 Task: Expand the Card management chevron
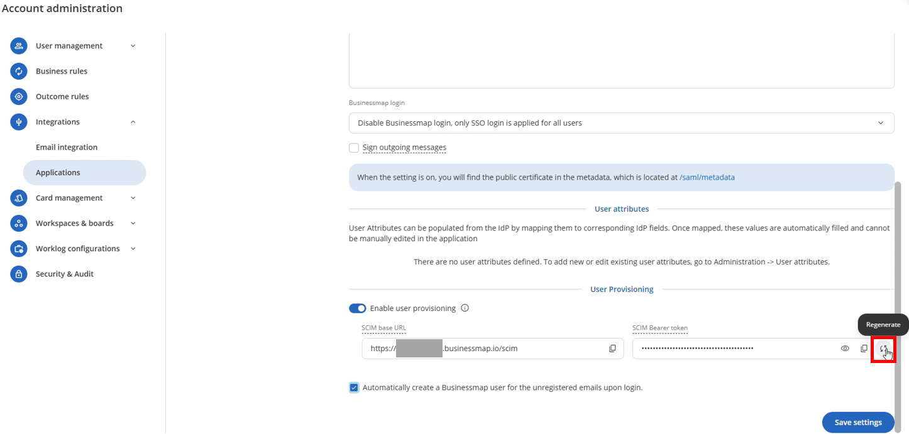[x=133, y=198]
